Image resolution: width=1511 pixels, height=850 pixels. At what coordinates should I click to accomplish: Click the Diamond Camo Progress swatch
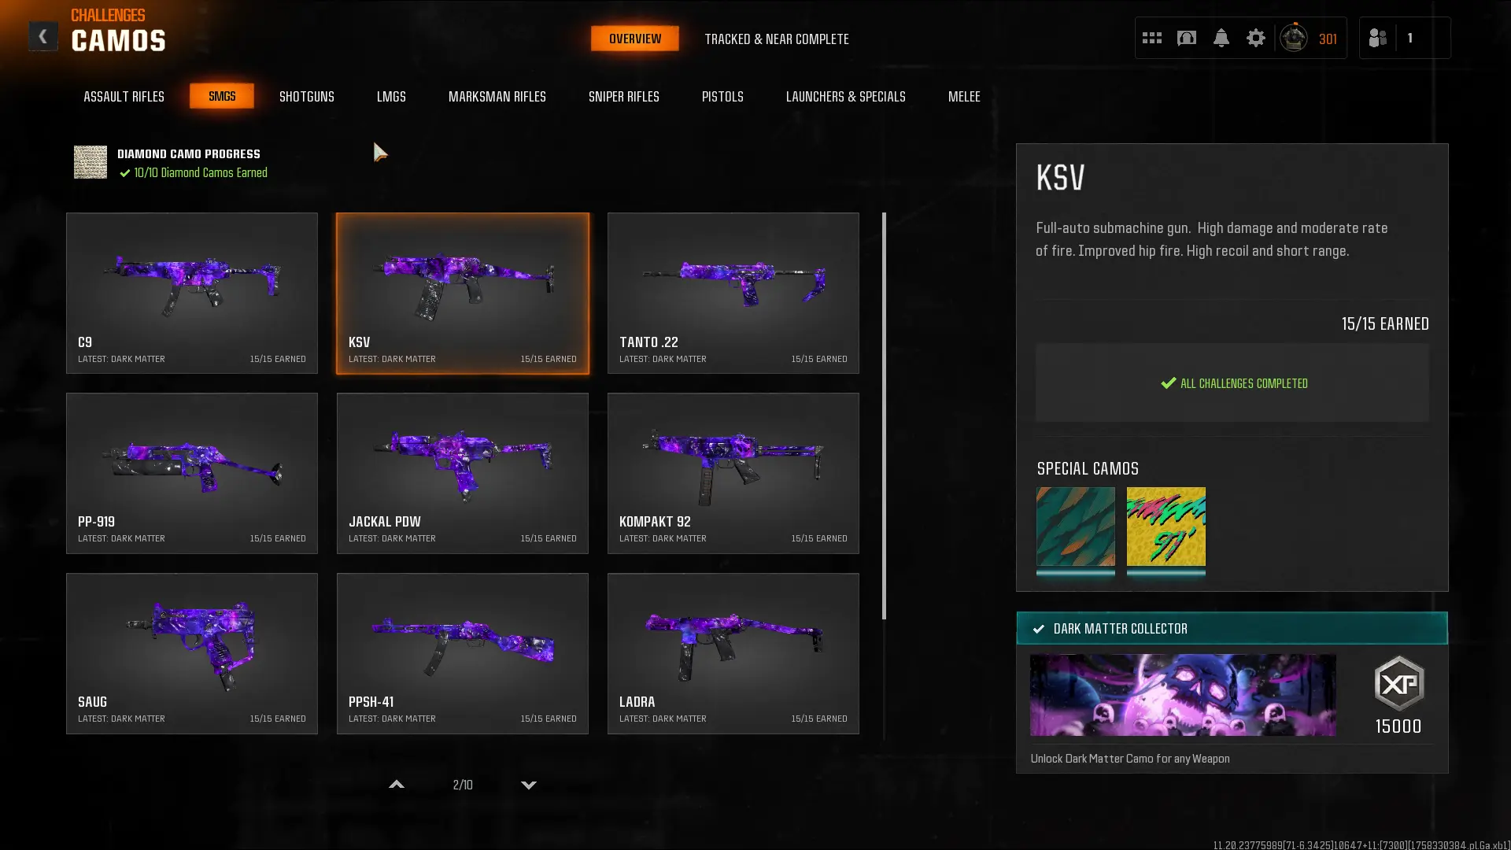click(91, 162)
